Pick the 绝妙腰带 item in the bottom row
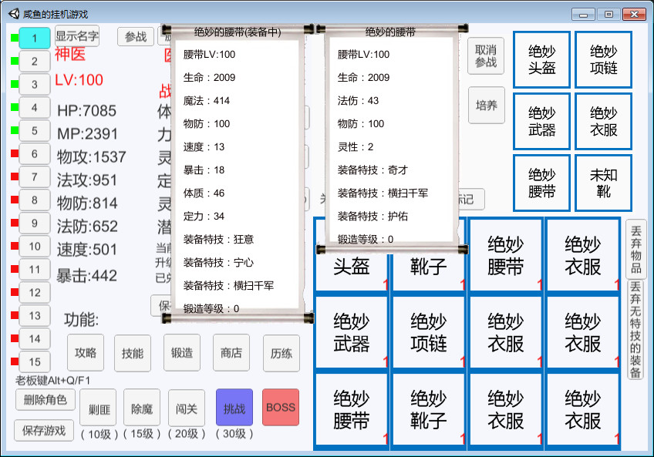 pyautogui.click(x=350, y=408)
